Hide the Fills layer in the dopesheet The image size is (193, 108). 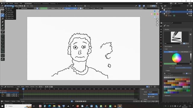click(15, 96)
